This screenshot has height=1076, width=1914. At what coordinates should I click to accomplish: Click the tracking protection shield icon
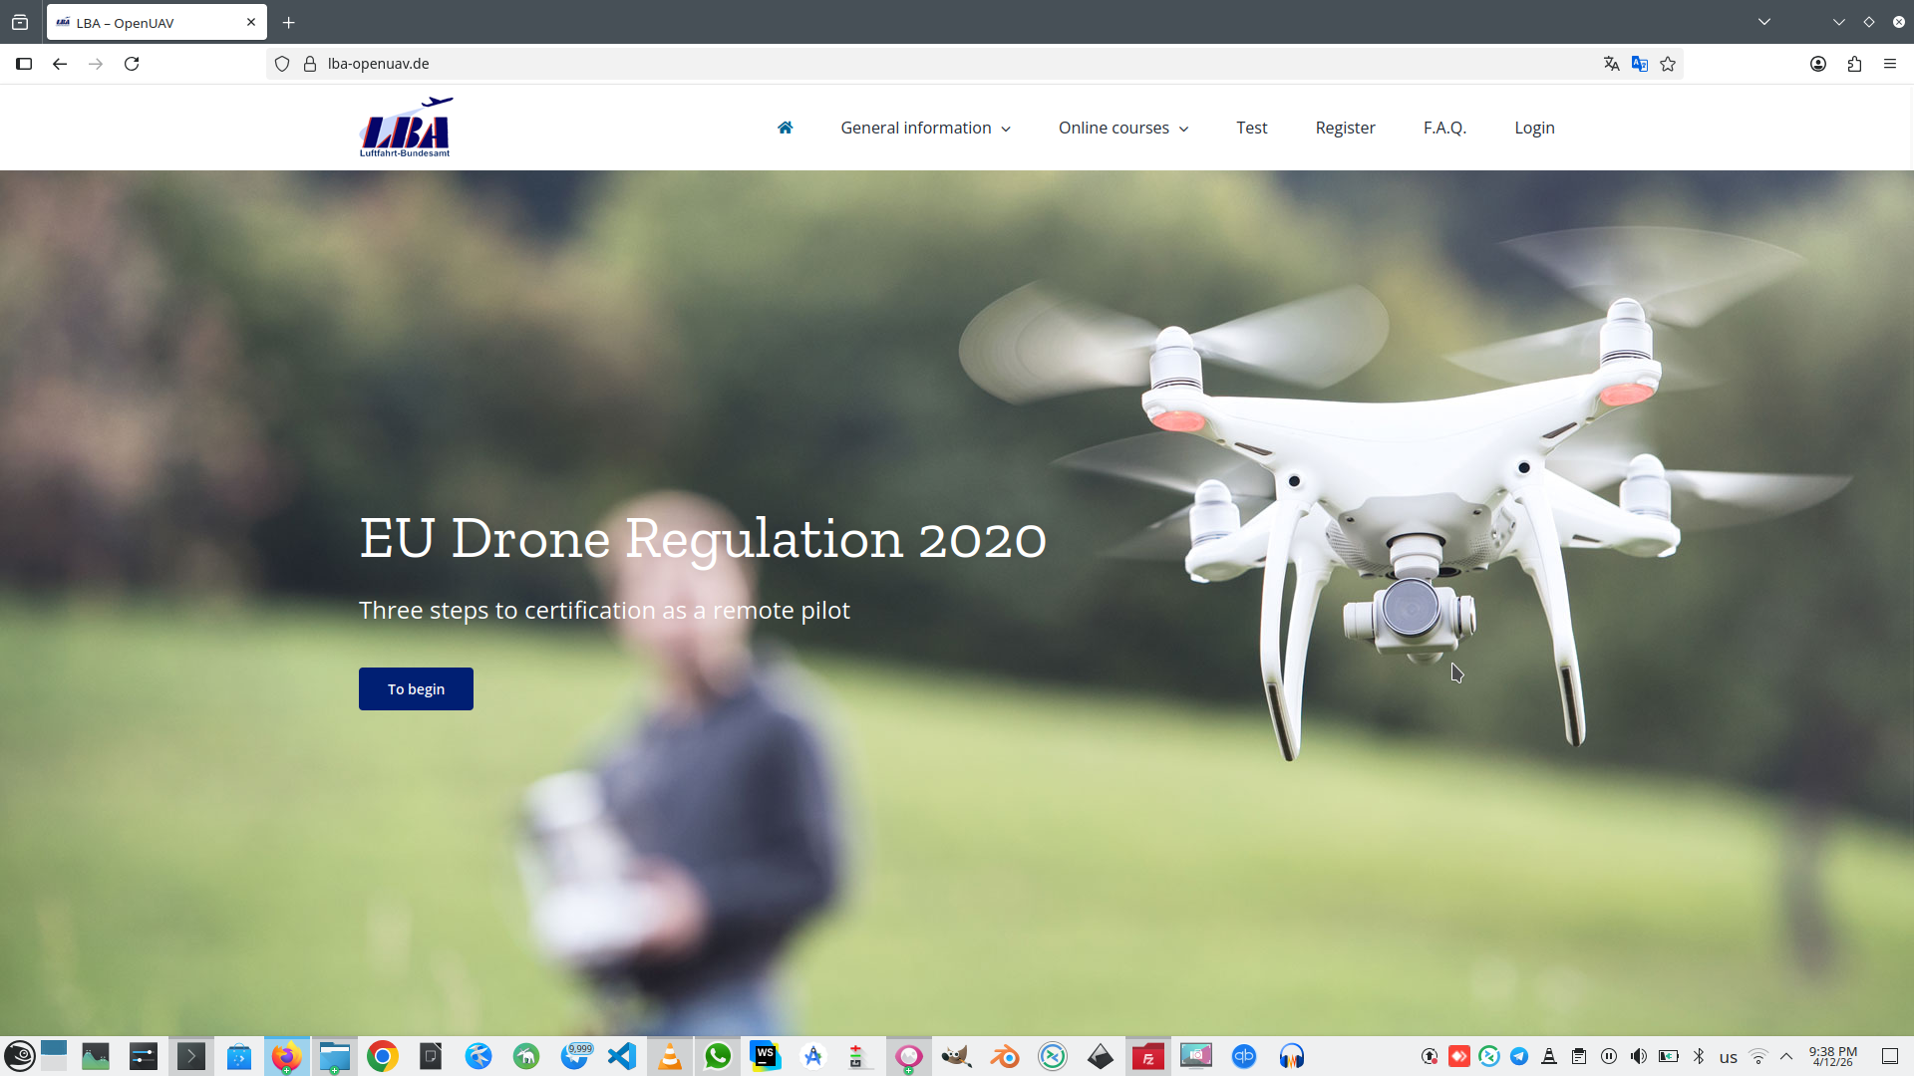pos(282,64)
